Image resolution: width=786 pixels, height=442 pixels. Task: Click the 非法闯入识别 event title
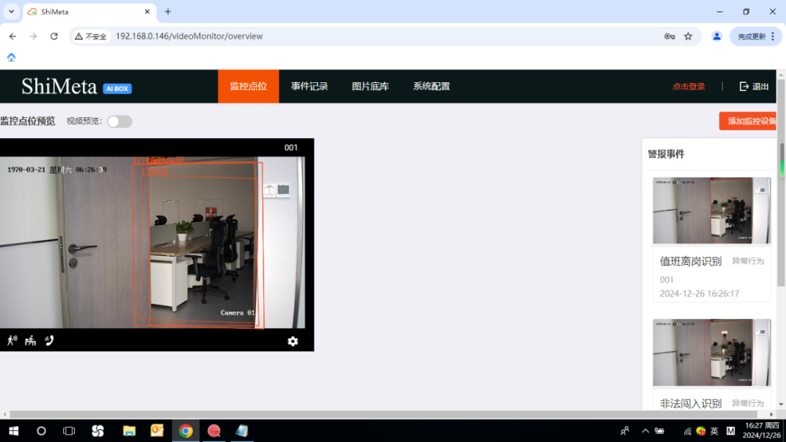tap(690, 403)
